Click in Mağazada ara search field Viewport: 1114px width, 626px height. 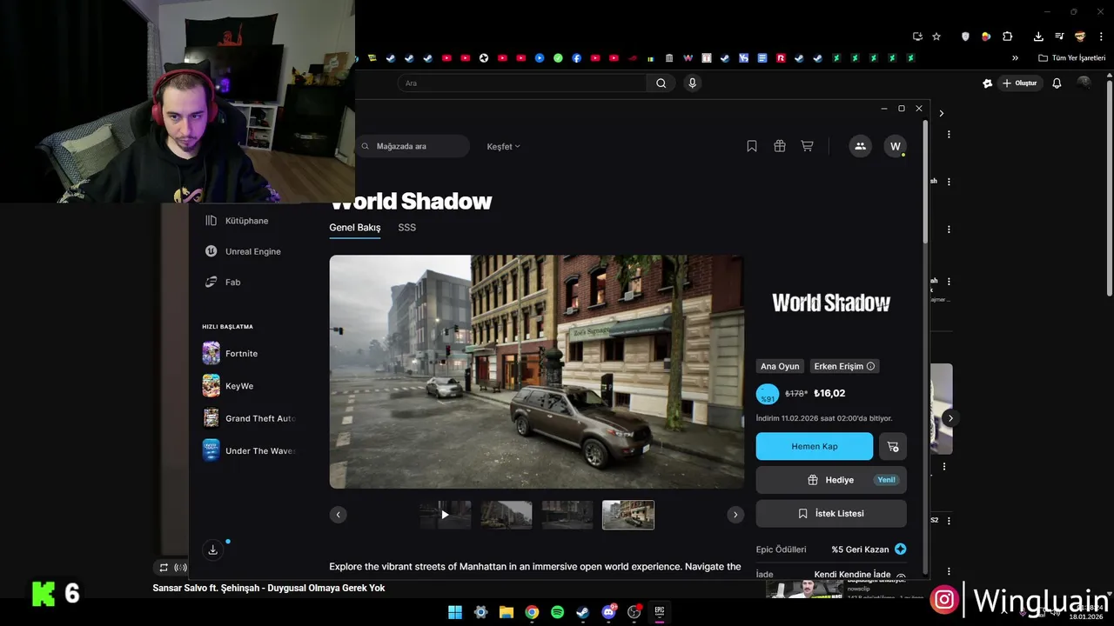413,146
